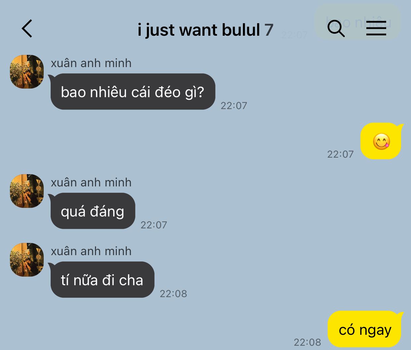Select the "bao nhiêu cái đéo gì?" message bubble
This screenshot has width=411, height=350.
132,92
